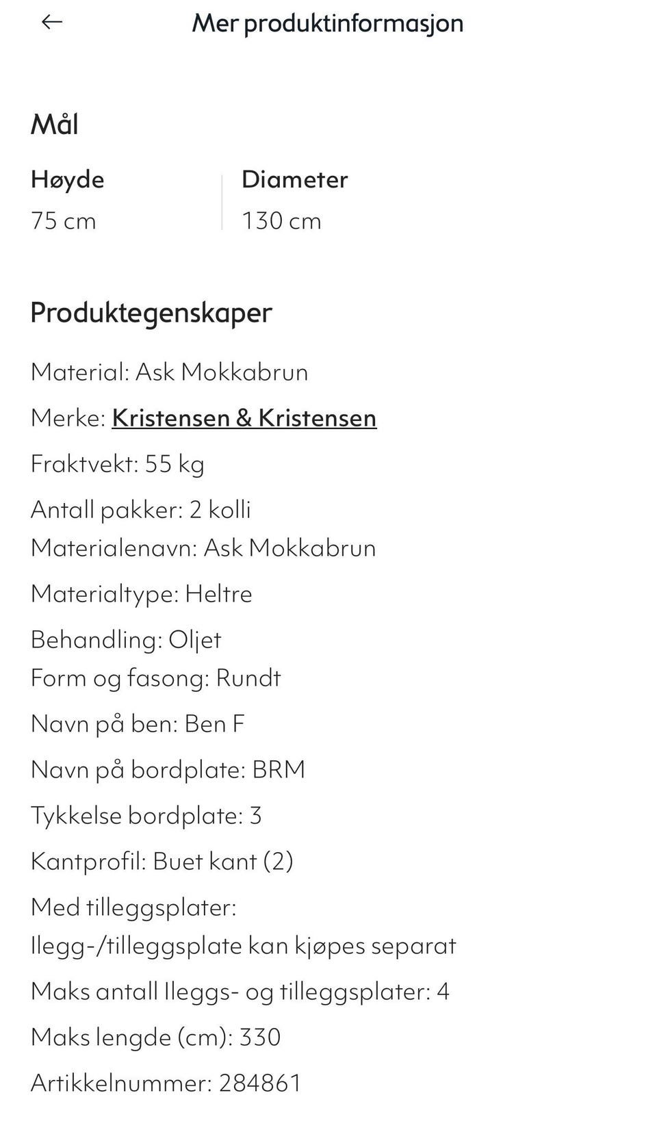Click the 'Antall pakker: 2 kolli' text

coord(140,510)
